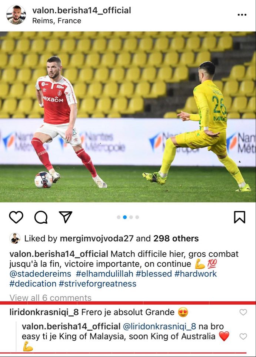Like the post with the heart icon
Viewport: 256px width, 357px height.
(16, 217)
